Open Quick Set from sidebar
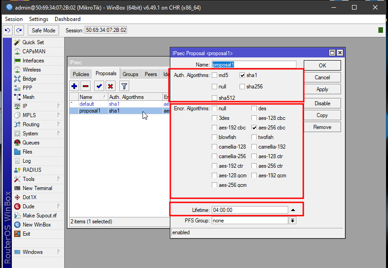 (33, 42)
